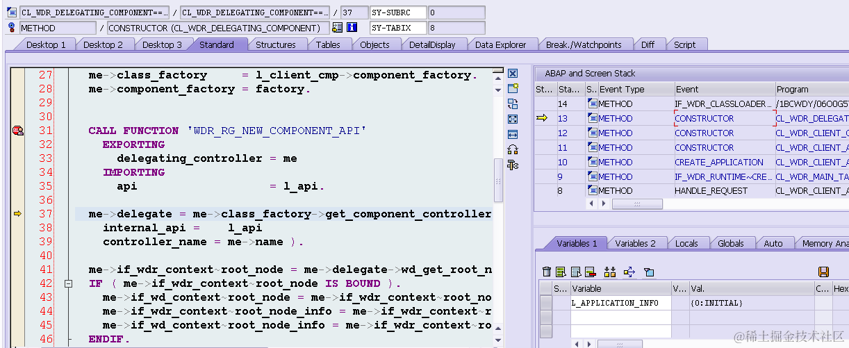
Task: Click the Val. column header
Action: coord(750,288)
